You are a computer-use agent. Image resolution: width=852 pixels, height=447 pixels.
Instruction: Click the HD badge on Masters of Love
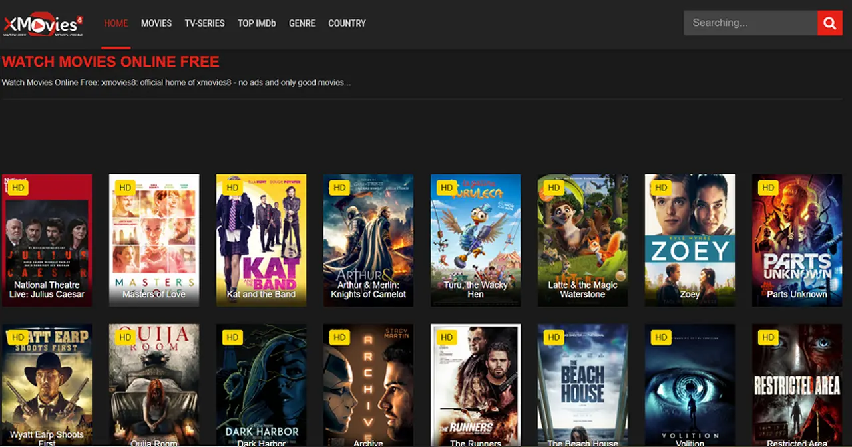125,188
